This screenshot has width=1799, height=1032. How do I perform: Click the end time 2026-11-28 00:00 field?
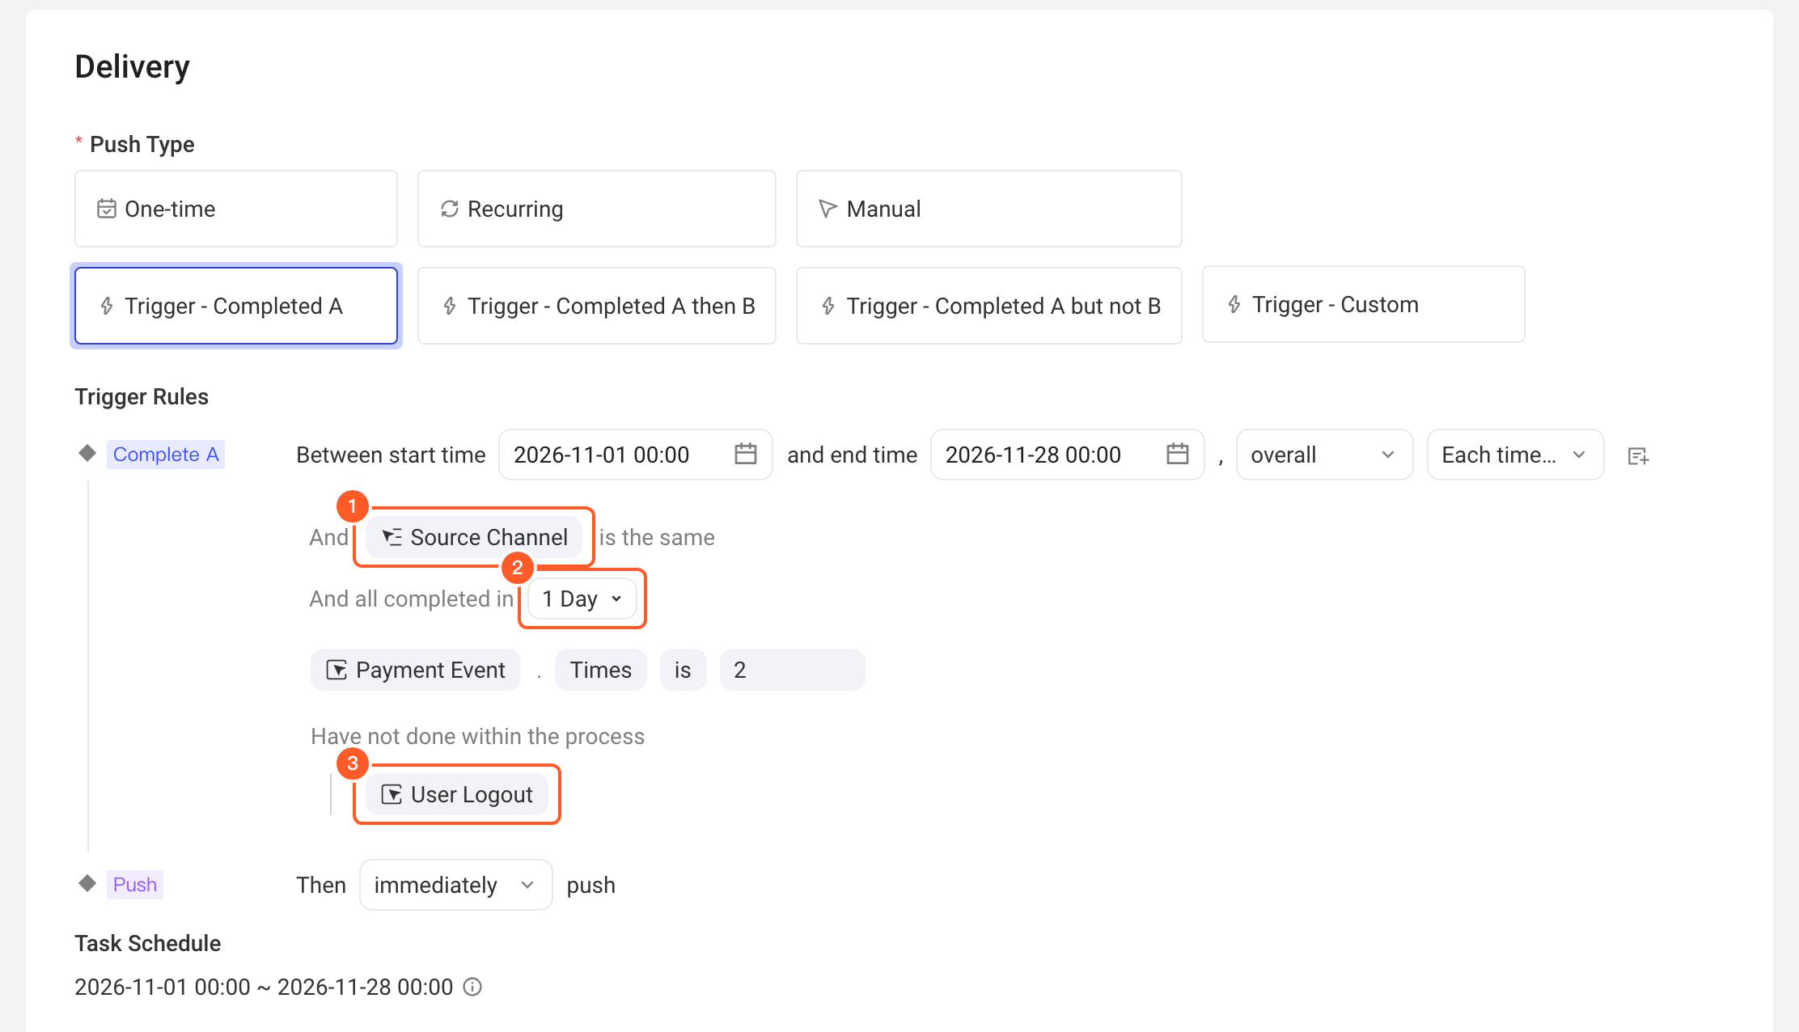[1067, 455]
